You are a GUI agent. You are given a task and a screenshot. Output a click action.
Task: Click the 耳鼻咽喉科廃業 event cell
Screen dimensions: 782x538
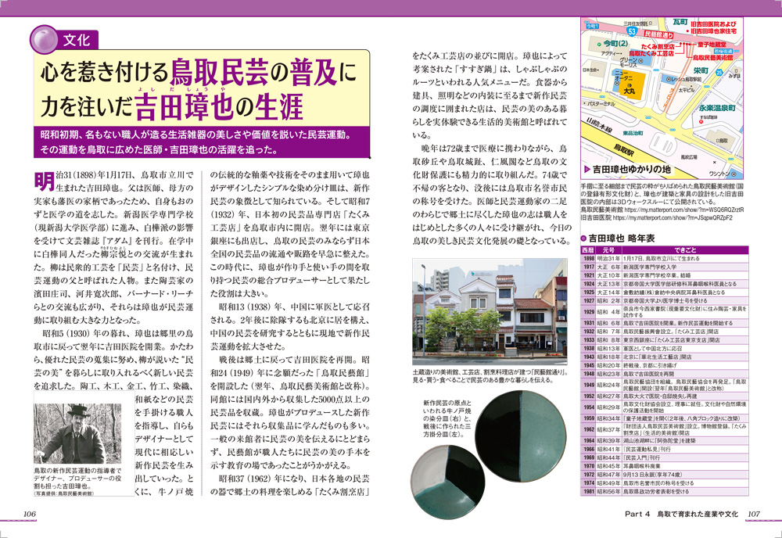(685, 466)
